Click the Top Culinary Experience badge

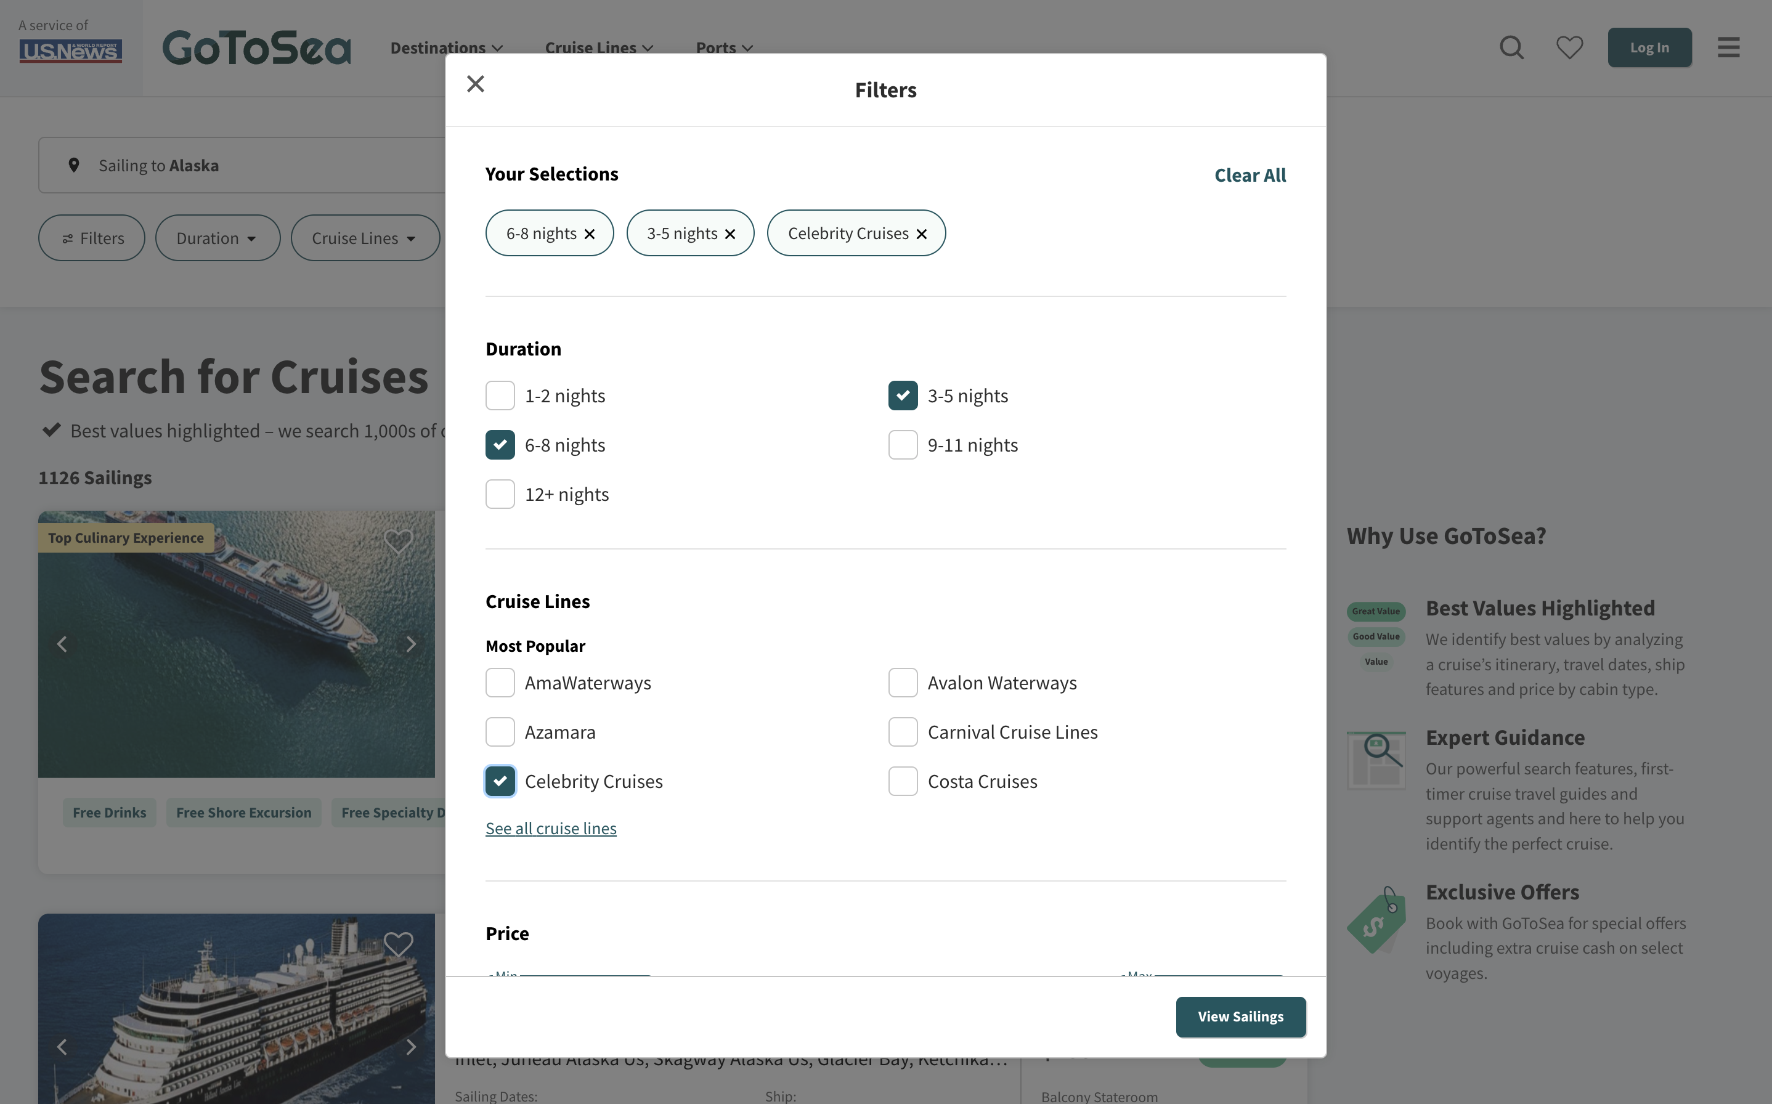tap(126, 538)
